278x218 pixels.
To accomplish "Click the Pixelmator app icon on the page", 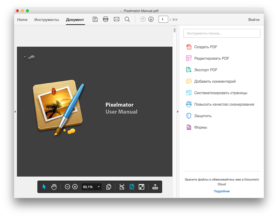I will coord(58,107).
